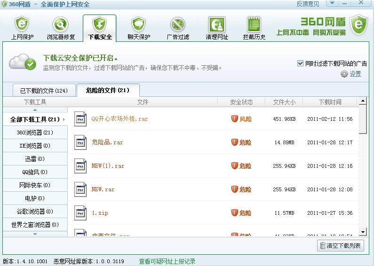
Task: Switch to 已下载的文件 (124) tab
Action: pos(44,90)
